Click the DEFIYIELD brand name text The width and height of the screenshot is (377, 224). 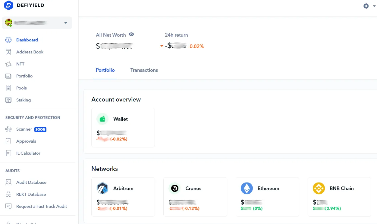tap(31, 5)
